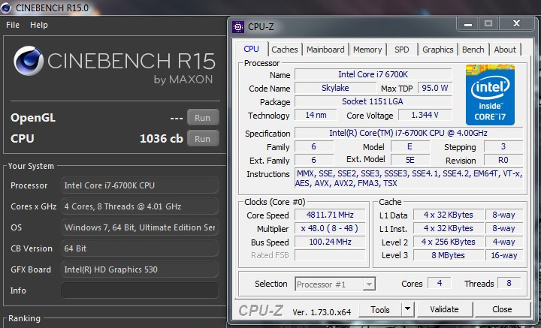Click the Info field in Cinebench
Image resolution: width=541 pixels, height=328 pixels.
tap(140, 290)
